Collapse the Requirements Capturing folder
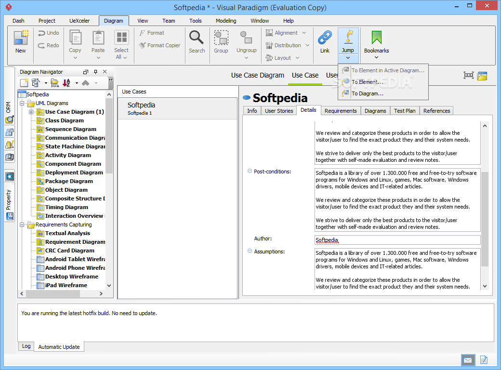 pos(22,225)
